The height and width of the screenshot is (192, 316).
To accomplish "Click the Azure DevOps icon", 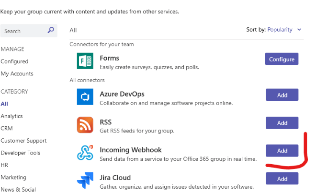I will tap(85, 97).
